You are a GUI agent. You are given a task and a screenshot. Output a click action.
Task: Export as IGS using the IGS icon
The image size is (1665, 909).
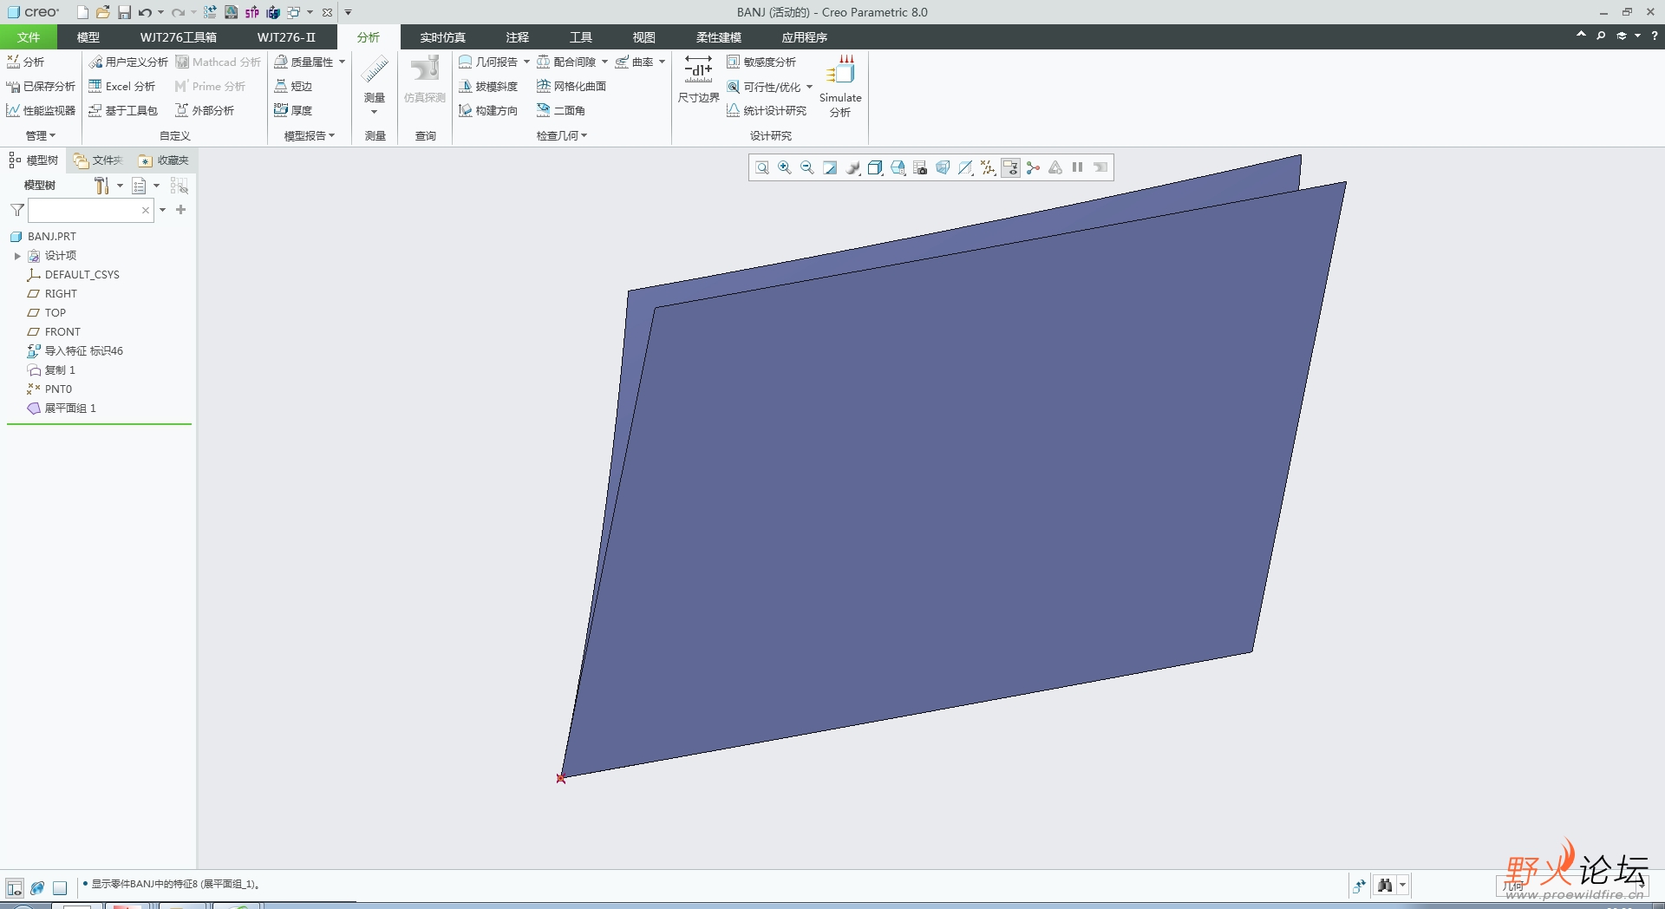click(x=273, y=12)
